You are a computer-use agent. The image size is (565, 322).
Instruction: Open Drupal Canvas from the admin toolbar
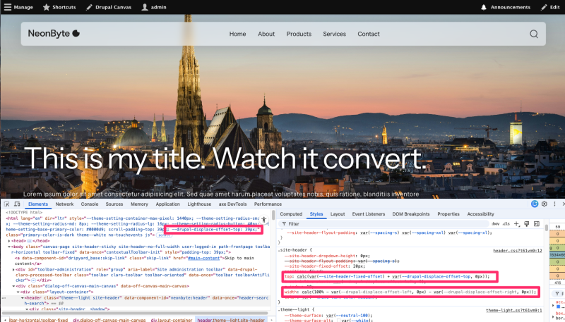(109, 7)
